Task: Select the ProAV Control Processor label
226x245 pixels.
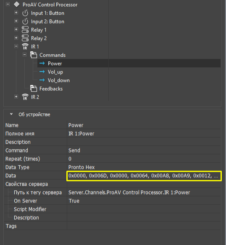Action: tap(50, 5)
